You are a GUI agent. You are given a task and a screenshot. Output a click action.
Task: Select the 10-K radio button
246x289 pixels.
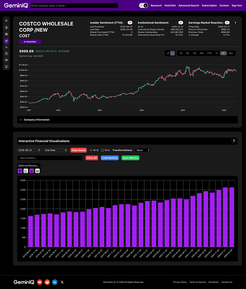[103, 150]
